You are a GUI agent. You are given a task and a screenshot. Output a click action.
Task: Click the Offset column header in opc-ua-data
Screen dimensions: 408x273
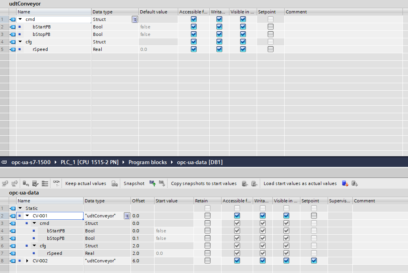[x=142, y=201]
